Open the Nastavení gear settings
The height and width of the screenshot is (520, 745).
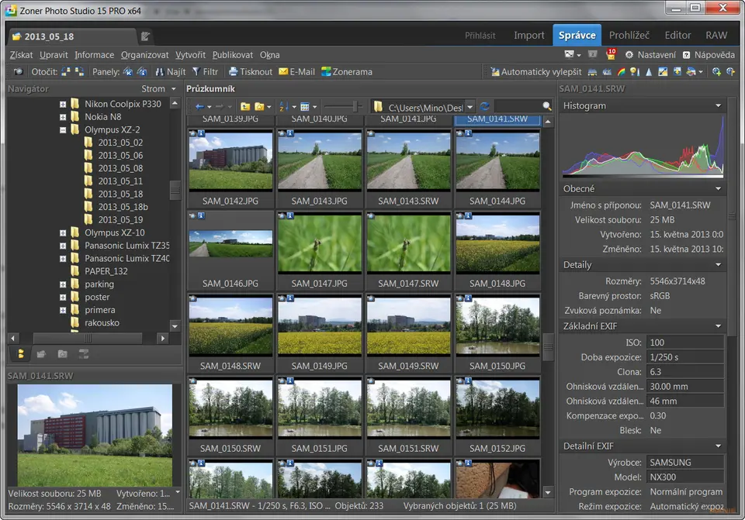click(x=629, y=55)
